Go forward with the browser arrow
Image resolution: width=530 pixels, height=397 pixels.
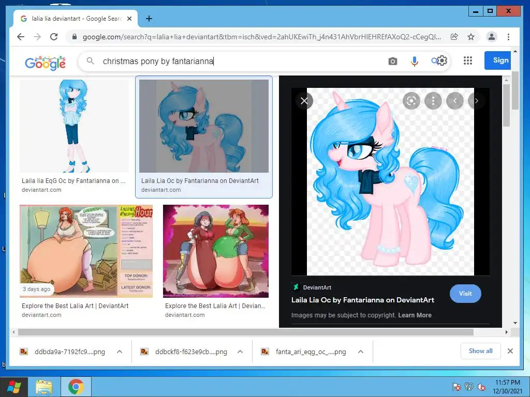tap(37, 37)
